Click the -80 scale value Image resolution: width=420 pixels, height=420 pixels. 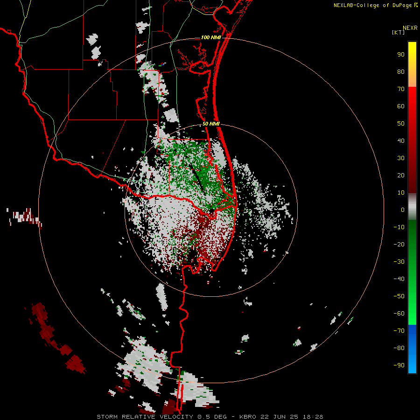[399, 348]
